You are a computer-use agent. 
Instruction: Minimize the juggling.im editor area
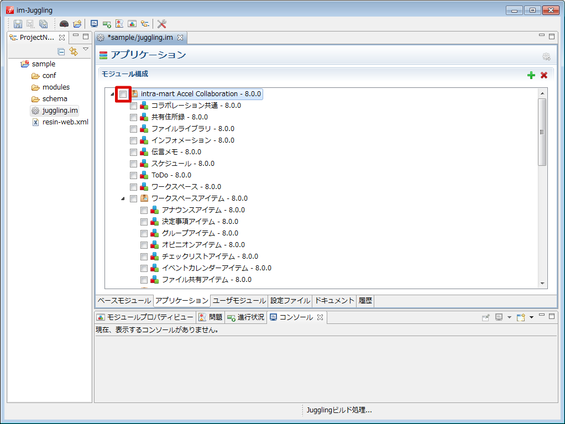[x=542, y=36]
